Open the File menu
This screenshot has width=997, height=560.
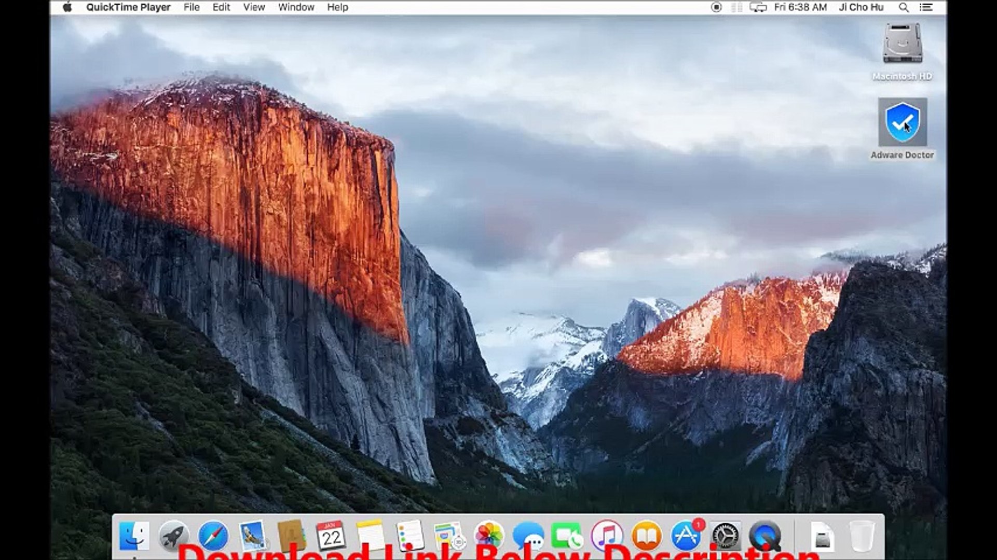coord(192,7)
